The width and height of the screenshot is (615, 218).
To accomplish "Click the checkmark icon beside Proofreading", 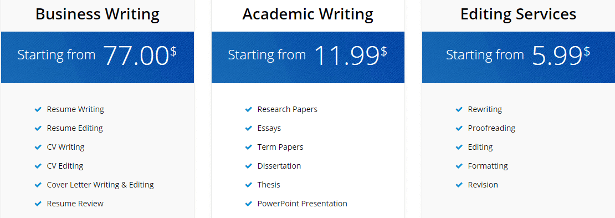I will (x=459, y=129).
